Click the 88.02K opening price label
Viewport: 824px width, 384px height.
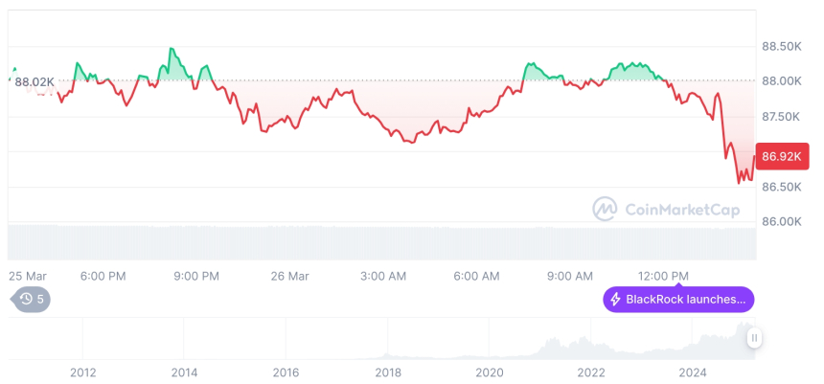(34, 82)
